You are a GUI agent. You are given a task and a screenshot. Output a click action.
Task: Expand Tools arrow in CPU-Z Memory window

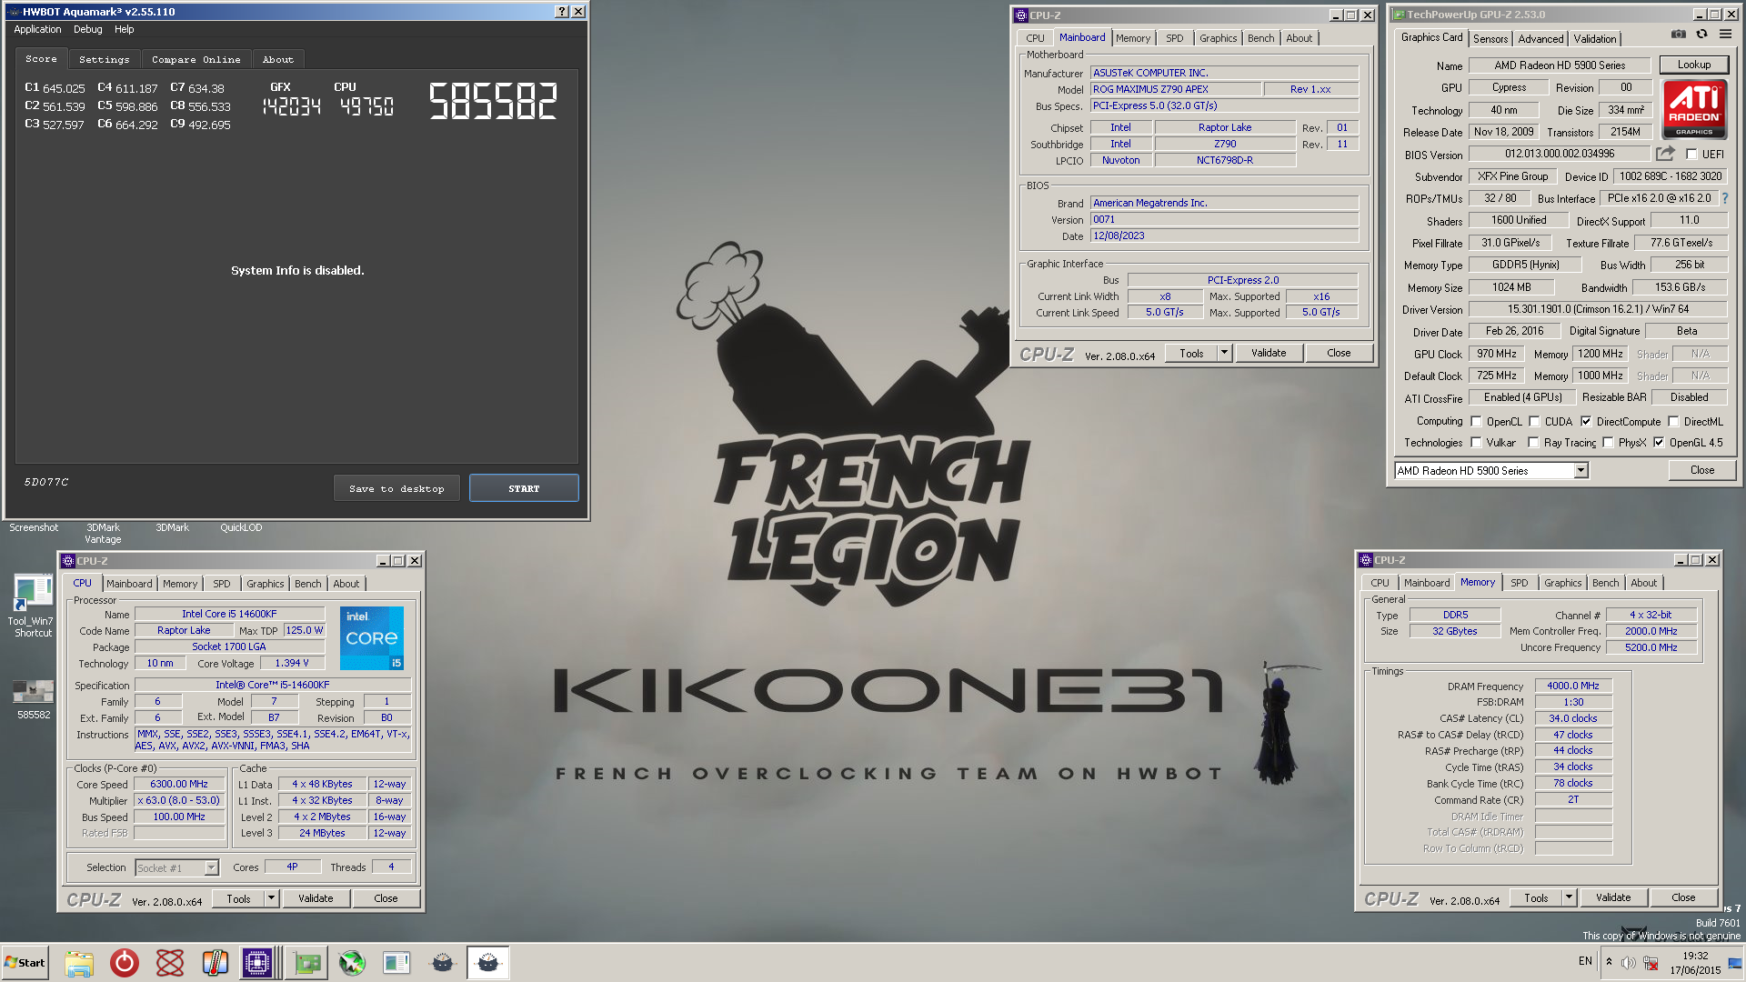[x=1569, y=897]
